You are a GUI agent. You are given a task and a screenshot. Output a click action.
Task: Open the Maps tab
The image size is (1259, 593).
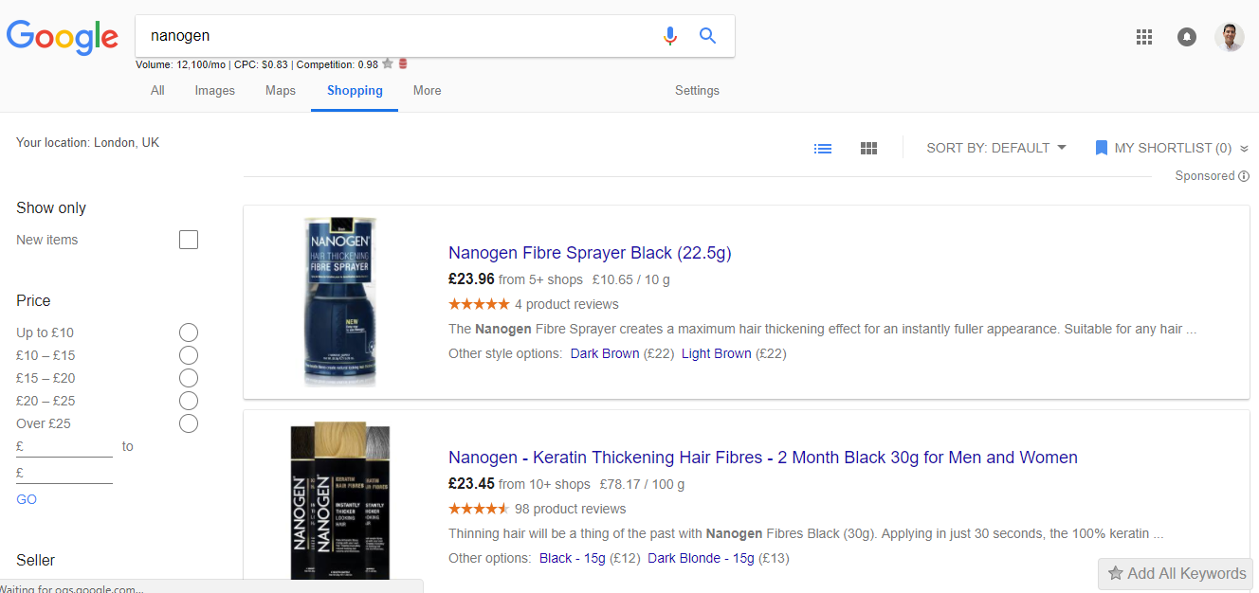pos(281,91)
